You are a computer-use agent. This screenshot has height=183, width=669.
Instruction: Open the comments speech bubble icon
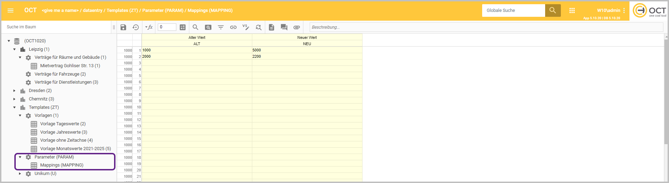284,27
